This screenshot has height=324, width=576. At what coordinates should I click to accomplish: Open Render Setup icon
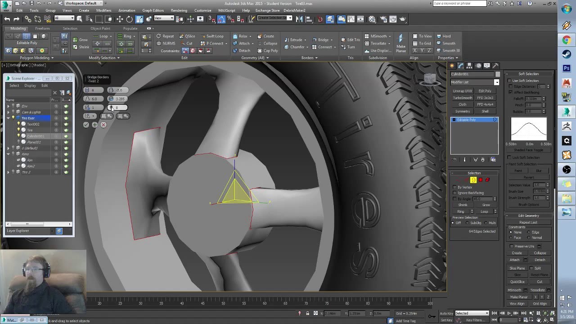(x=383, y=19)
